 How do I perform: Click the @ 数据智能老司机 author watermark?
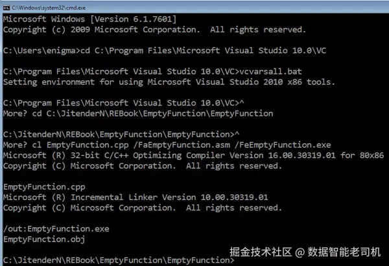tap(338, 252)
